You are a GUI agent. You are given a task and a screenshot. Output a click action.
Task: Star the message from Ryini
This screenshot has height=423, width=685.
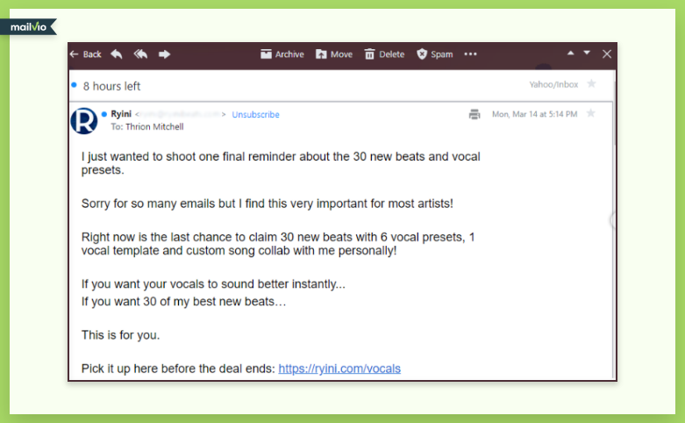click(x=590, y=113)
